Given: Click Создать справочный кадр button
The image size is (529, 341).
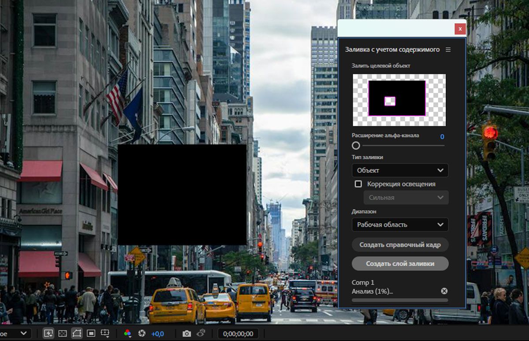Looking at the screenshot, I should click(x=400, y=245).
